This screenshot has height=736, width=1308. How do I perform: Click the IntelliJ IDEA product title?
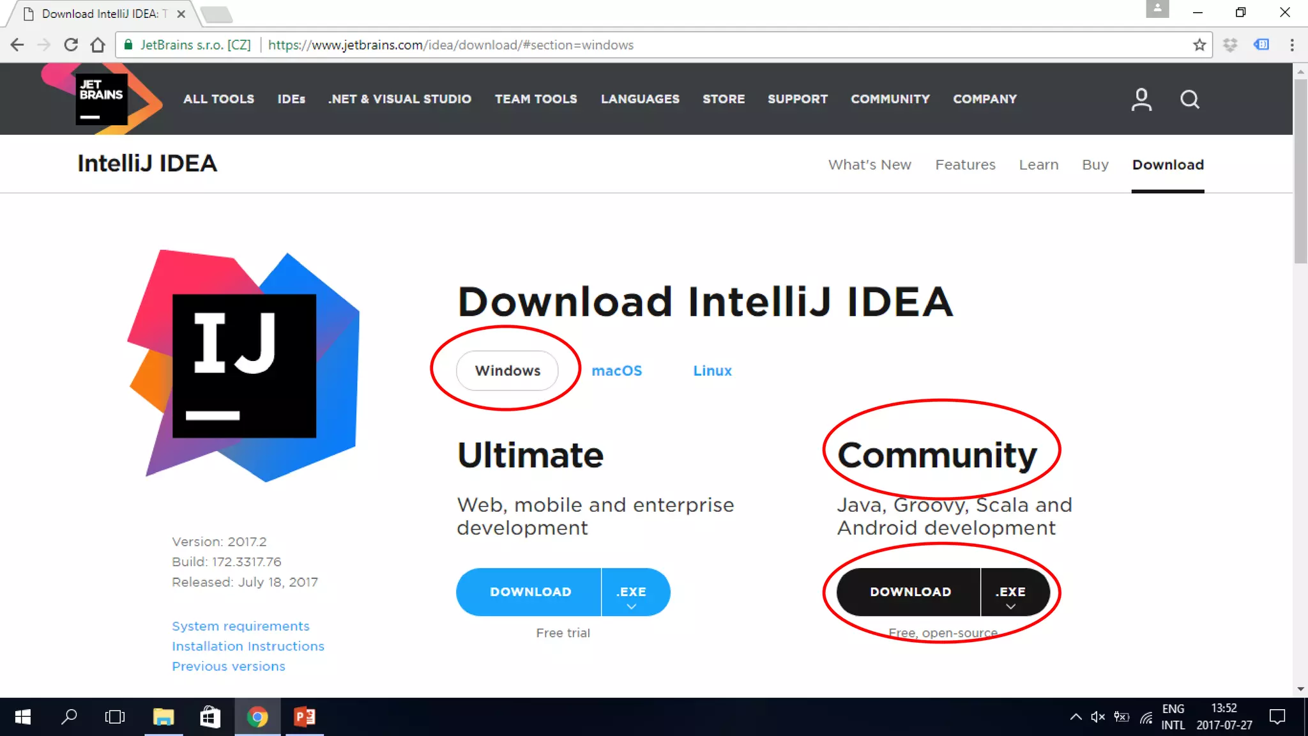tap(148, 164)
